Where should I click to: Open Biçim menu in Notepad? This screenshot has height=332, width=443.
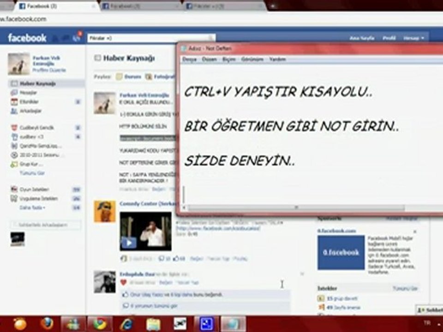[229, 59]
